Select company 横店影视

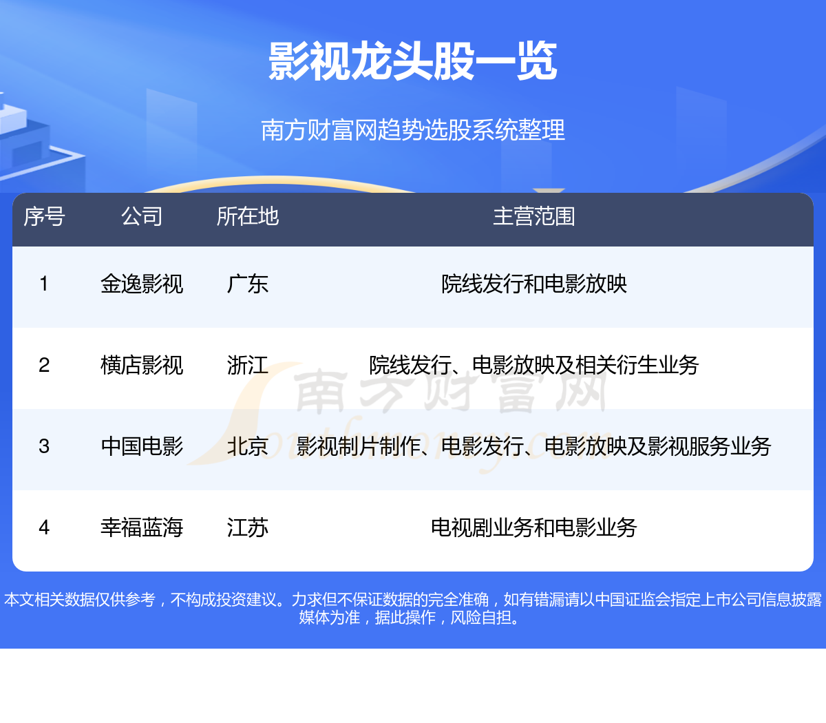[x=142, y=365]
